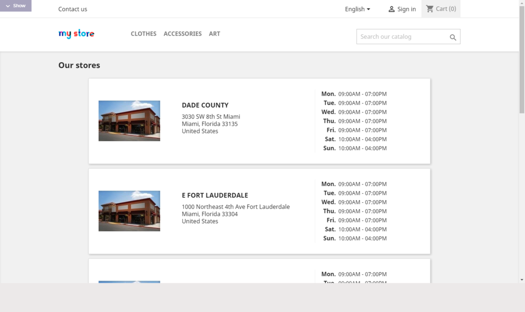Open the English language dropdown
The height and width of the screenshot is (312, 525).
[x=357, y=9]
